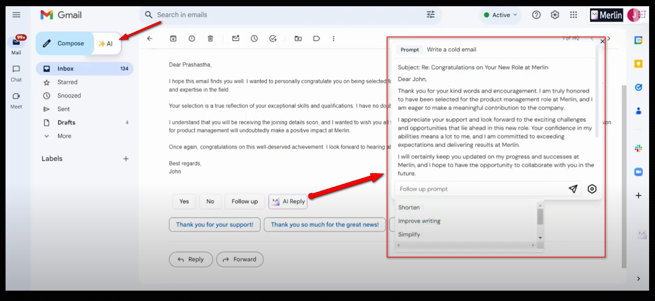
Task: Go to the Drafts folder
Action: (x=66, y=123)
